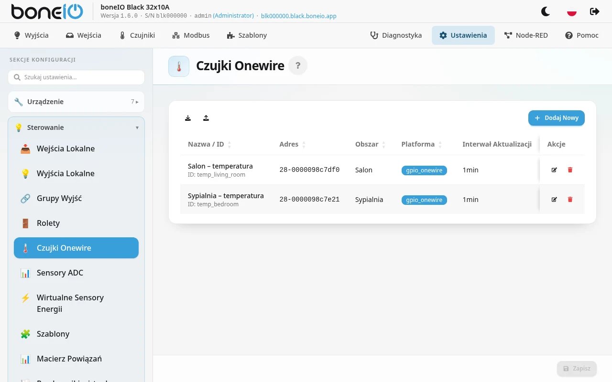Collapse the Sterowanie configuration section

click(76, 127)
